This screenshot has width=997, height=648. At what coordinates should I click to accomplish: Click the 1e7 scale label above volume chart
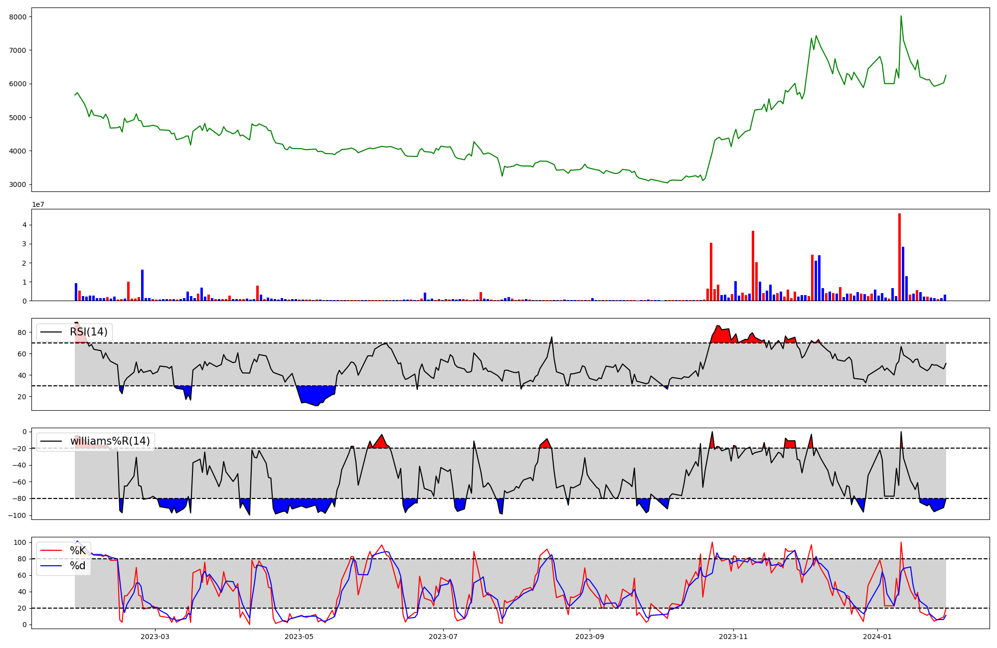[38, 205]
